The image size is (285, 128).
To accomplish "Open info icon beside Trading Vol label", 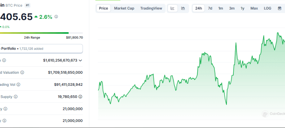I will click(x=19, y=85).
